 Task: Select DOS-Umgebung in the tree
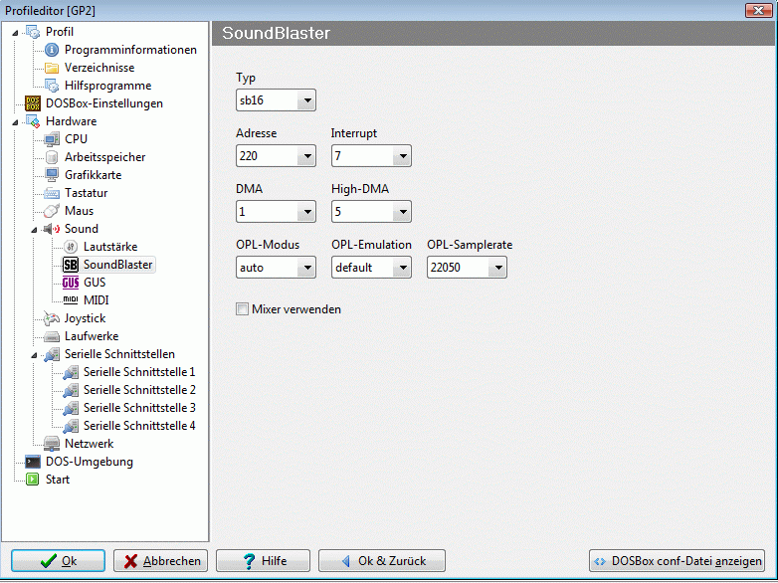[90, 462]
